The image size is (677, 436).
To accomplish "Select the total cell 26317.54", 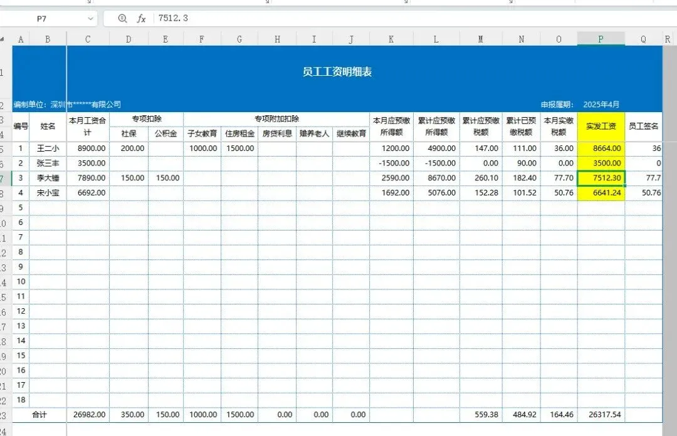I will tap(601, 415).
